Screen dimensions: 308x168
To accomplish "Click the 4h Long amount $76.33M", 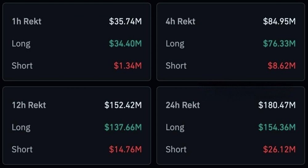I will tap(279, 43).
